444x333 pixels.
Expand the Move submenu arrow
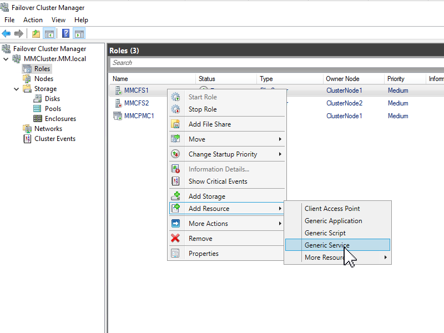pyautogui.click(x=280, y=139)
